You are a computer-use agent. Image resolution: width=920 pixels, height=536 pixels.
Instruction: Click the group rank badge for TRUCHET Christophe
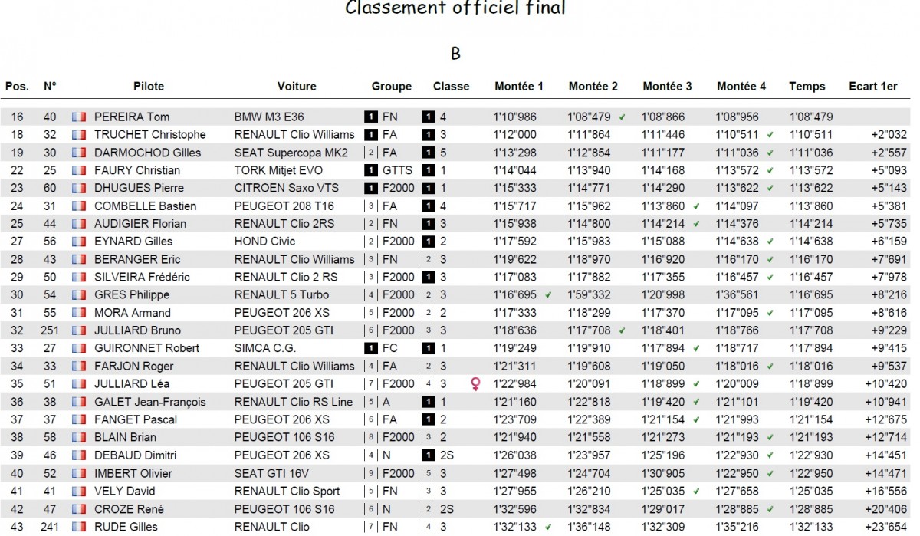371,134
